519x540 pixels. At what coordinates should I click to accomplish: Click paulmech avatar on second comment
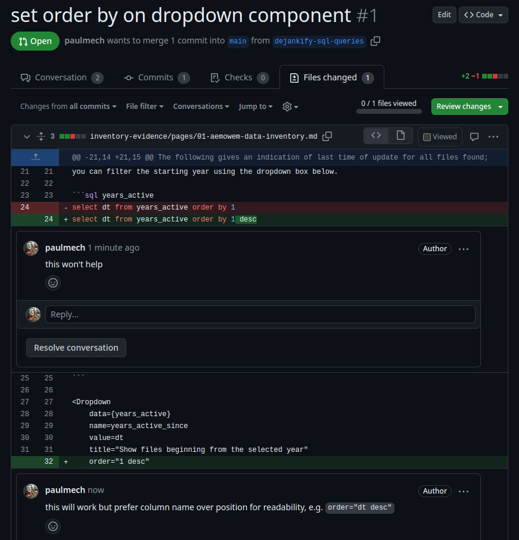coord(31,491)
